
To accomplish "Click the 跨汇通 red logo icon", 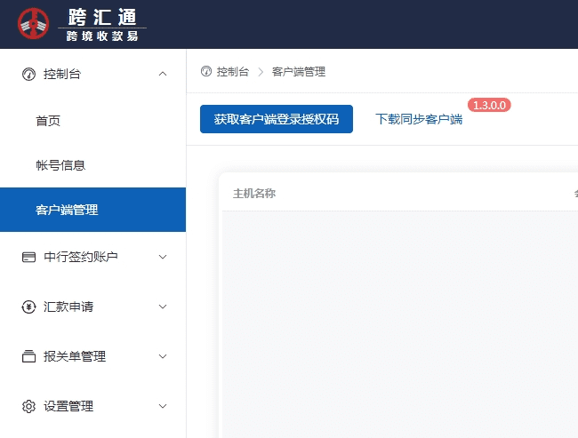I will pos(34,24).
